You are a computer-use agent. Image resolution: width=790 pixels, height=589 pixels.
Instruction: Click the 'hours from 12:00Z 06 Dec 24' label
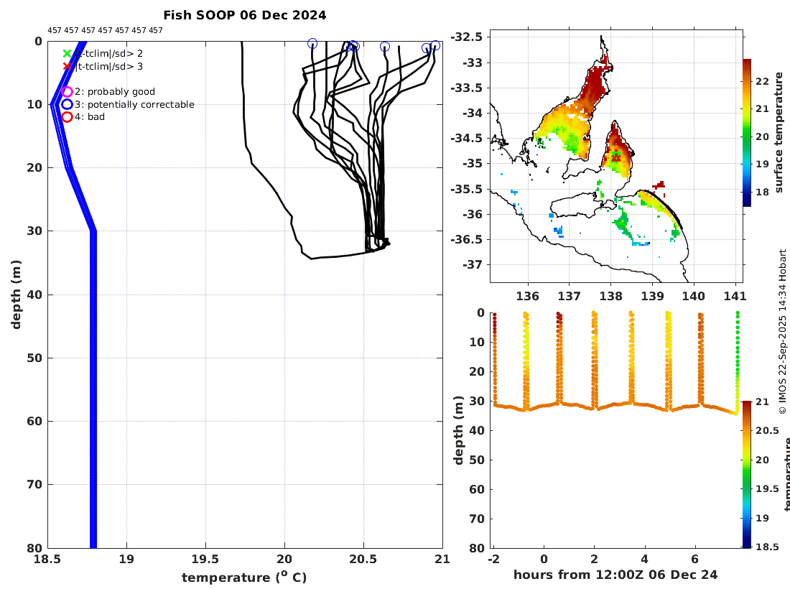(x=615, y=575)
